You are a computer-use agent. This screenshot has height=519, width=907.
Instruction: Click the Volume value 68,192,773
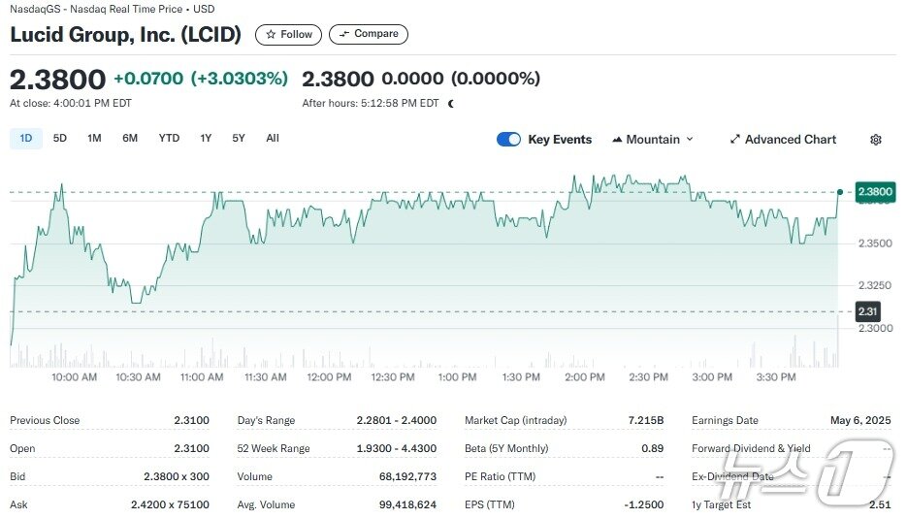pos(407,476)
